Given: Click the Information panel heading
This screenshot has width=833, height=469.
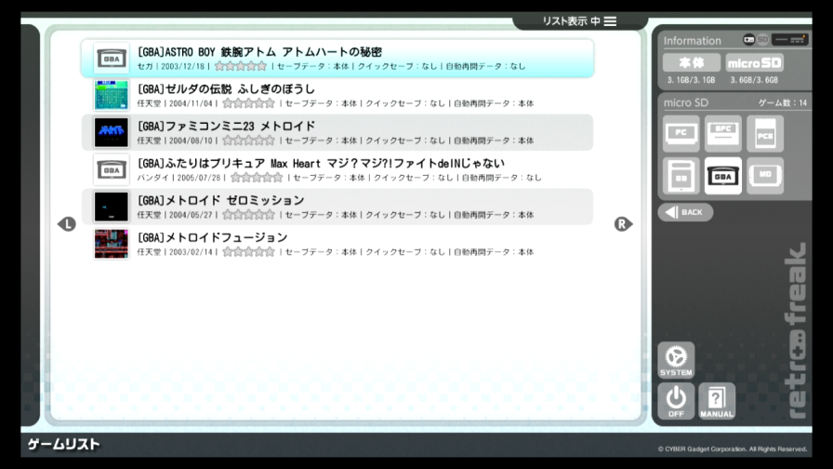Looking at the screenshot, I should (x=693, y=41).
